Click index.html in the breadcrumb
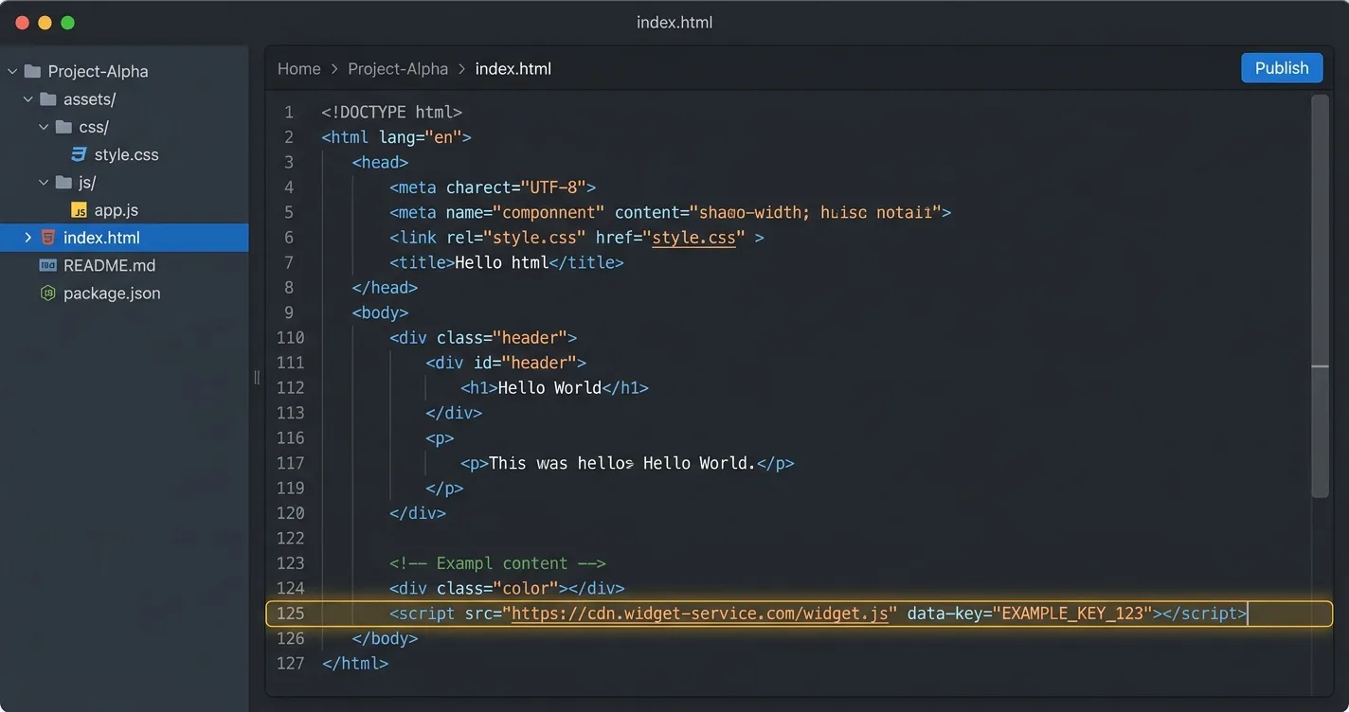Screen dimensions: 1349x712 [513, 69]
